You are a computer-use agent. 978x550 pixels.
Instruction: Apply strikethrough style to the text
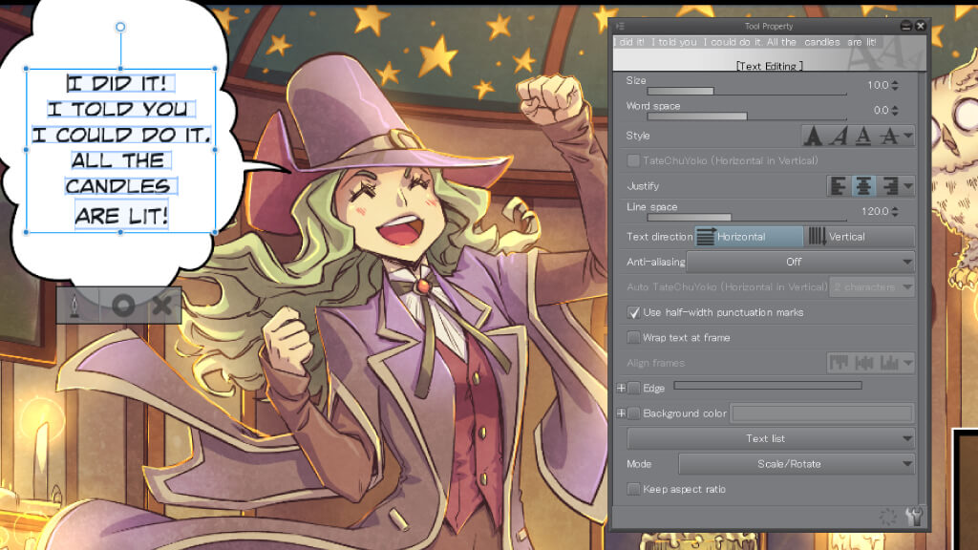click(887, 137)
